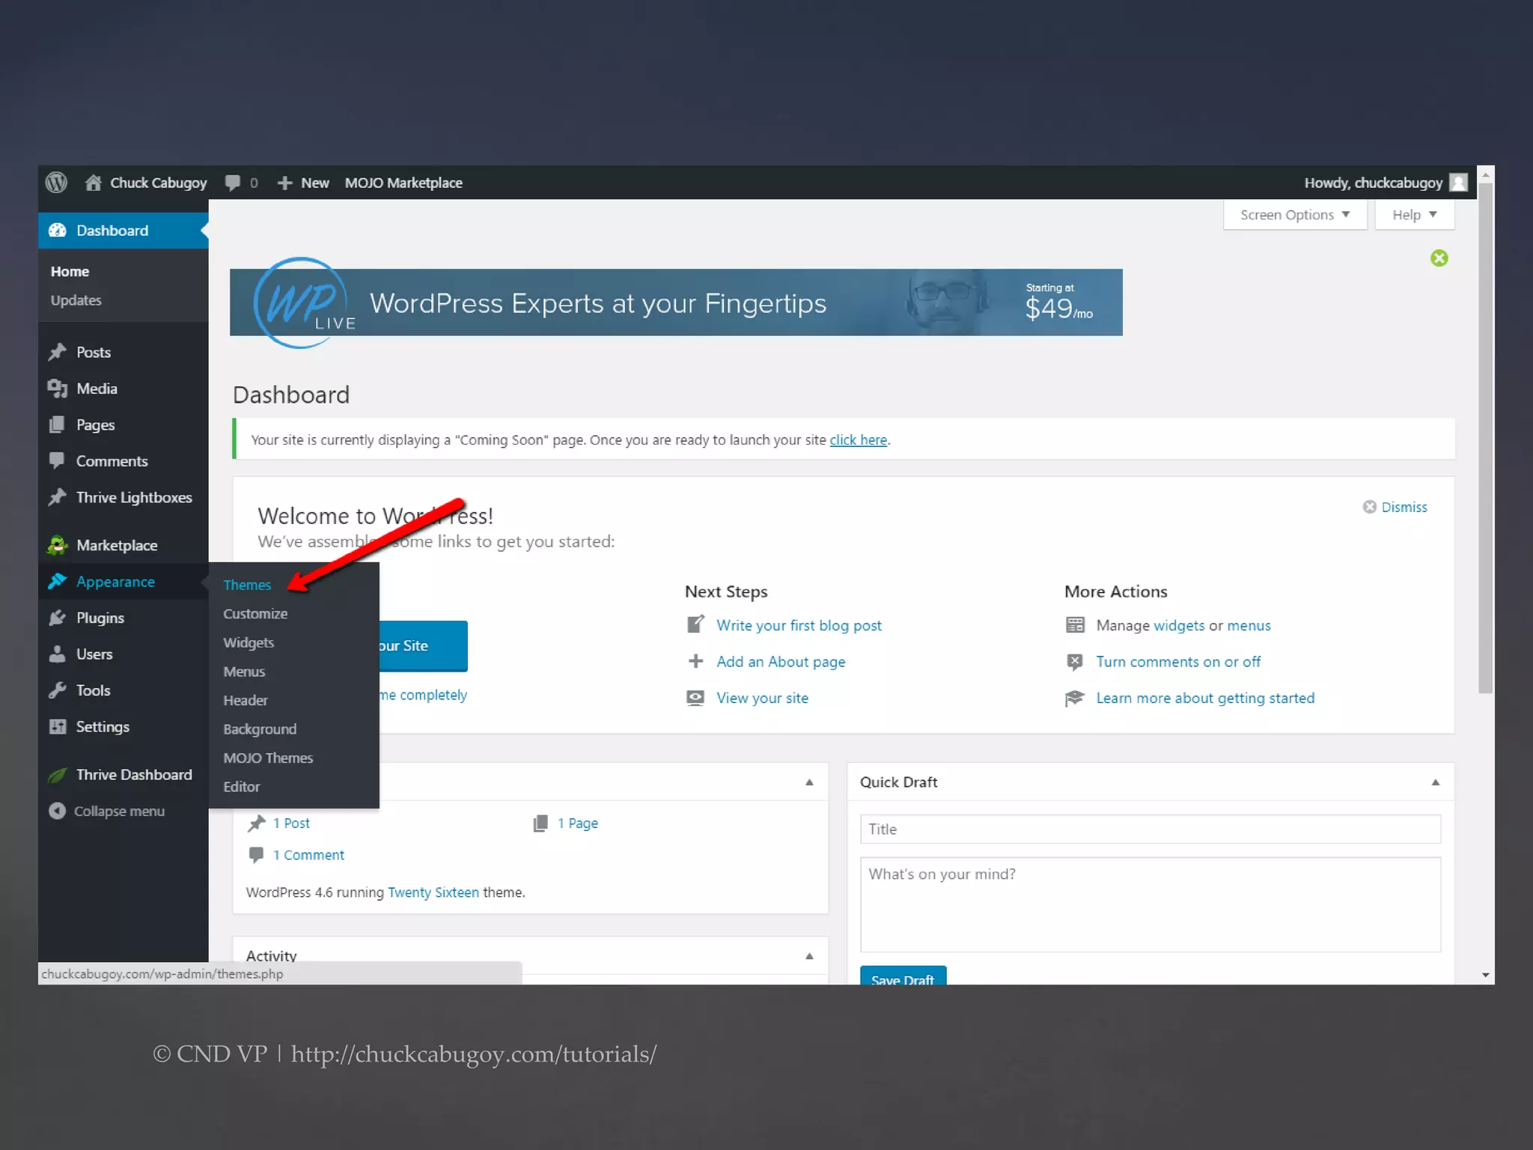The height and width of the screenshot is (1150, 1533).
Task: Click the Dashboard gauge icon in sidebar
Action: 58,231
